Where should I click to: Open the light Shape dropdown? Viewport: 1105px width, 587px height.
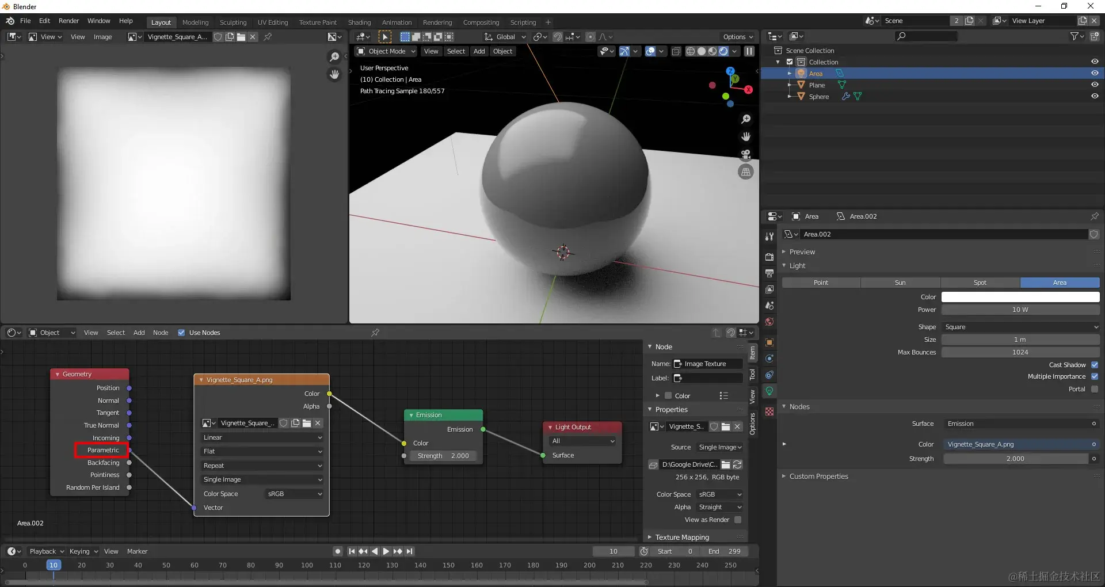[x=1020, y=327]
